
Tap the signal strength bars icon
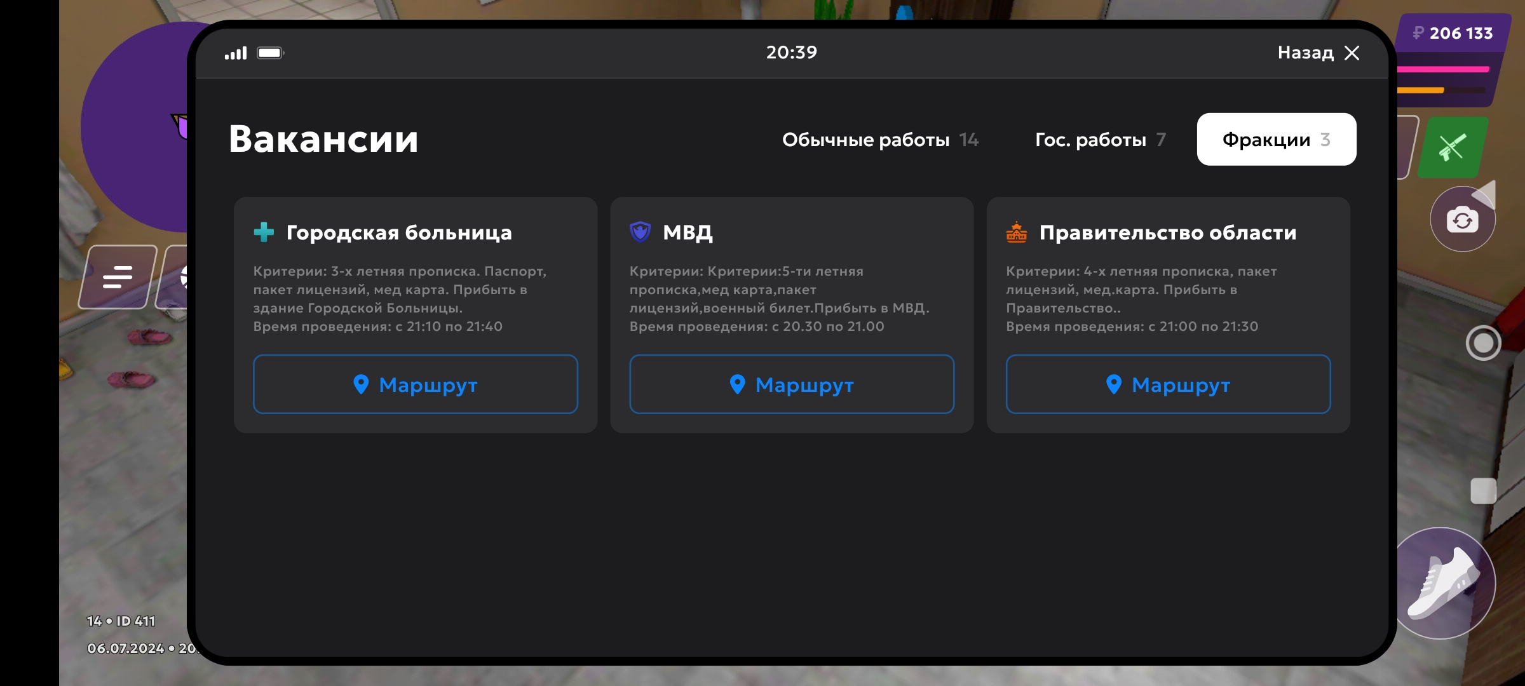pos(236,53)
